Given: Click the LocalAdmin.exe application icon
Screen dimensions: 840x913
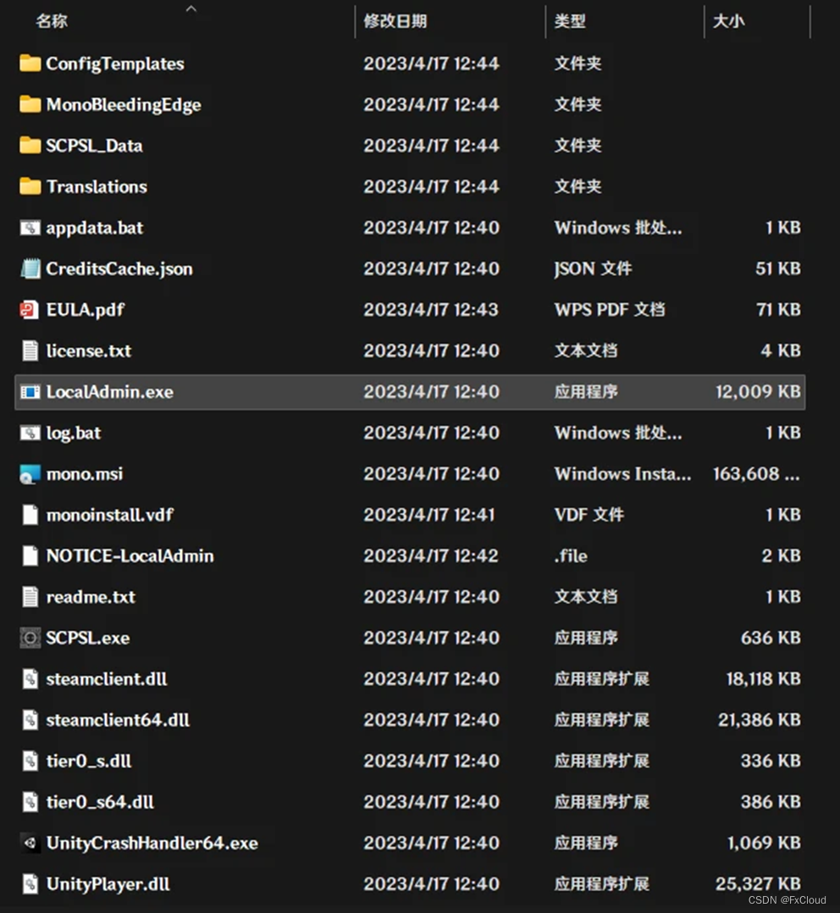Looking at the screenshot, I should coord(30,392).
